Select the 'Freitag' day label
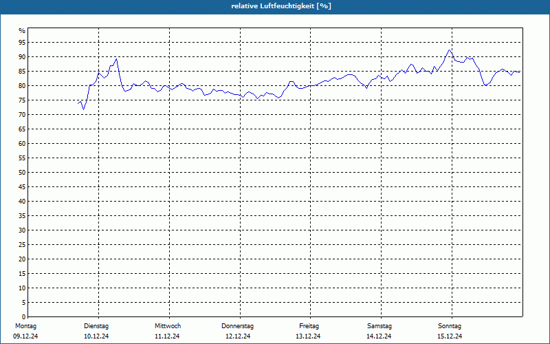The width and height of the screenshot is (550, 344). coord(309,326)
